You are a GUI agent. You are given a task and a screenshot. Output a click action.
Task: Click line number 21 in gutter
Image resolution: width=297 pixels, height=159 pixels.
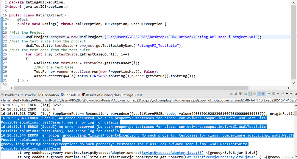pyautogui.click(x=5, y=37)
